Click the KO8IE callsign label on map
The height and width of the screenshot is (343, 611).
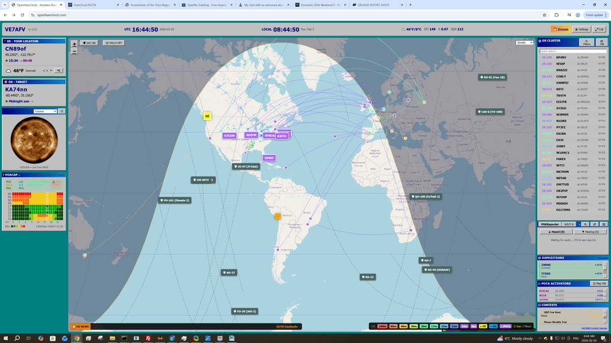click(269, 158)
